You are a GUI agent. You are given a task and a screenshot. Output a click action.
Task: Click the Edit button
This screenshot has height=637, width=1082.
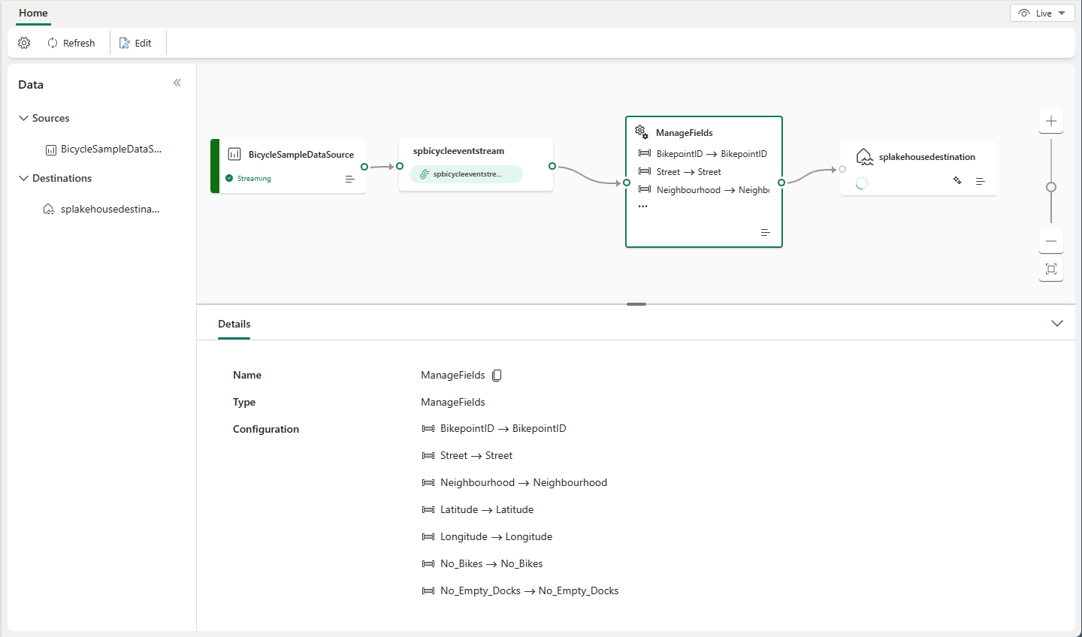pyautogui.click(x=135, y=43)
